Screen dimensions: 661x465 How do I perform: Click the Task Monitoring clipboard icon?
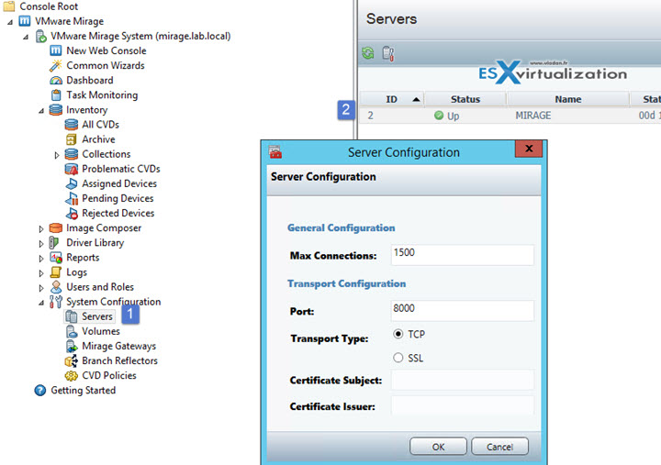[56, 95]
